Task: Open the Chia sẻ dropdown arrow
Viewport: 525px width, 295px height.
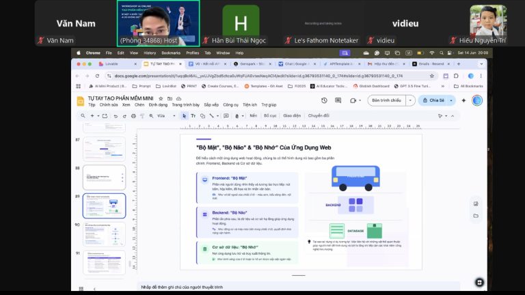Action: pos(450,100)
